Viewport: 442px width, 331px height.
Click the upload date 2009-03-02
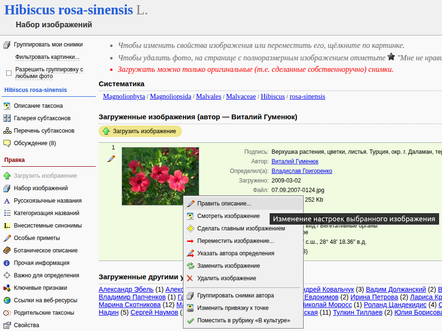[286, 181]
